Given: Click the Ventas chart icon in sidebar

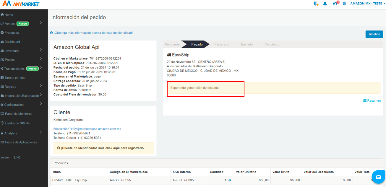Looking at the screenshot, I should coord(2,24).
